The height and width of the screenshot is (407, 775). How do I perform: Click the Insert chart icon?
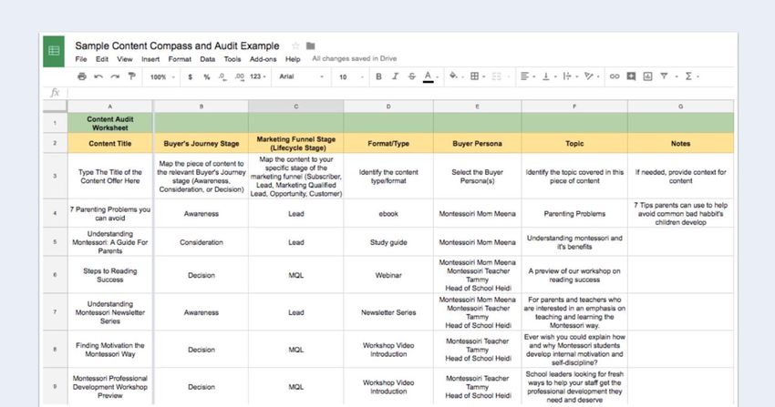(647, 76)
